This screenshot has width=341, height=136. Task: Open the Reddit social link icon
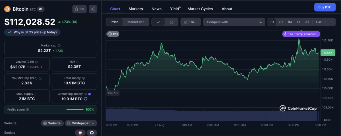tap(80, 133)
